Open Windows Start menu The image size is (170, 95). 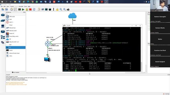click(x=2, y=2)
